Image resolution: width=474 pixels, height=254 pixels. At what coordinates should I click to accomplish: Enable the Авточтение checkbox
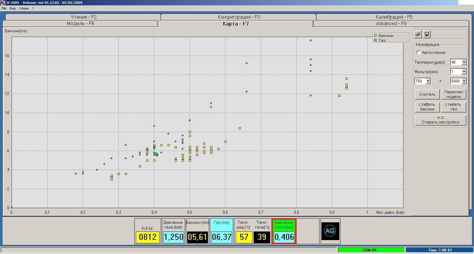click(419, 53)
